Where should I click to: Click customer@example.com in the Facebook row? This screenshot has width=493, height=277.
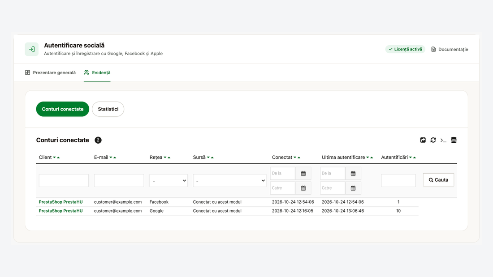pos(118,202)
